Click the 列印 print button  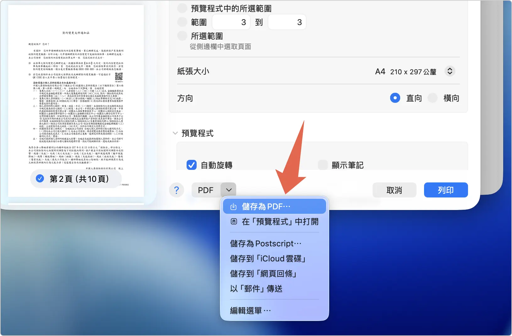446,190
